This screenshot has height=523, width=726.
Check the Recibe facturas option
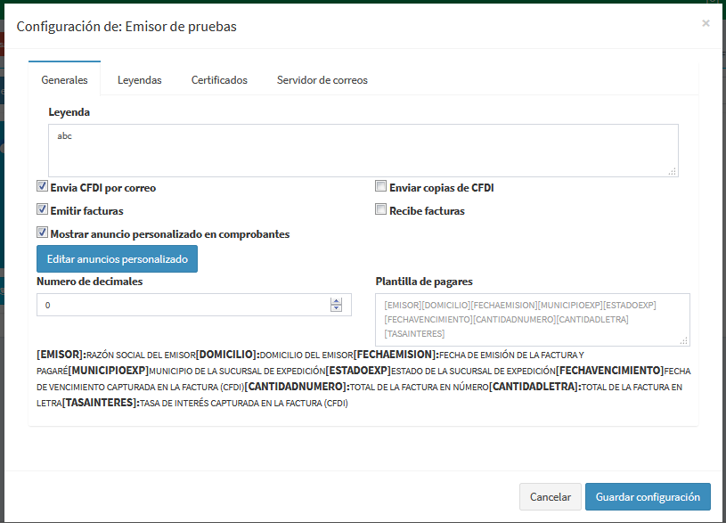click(381, 210)
